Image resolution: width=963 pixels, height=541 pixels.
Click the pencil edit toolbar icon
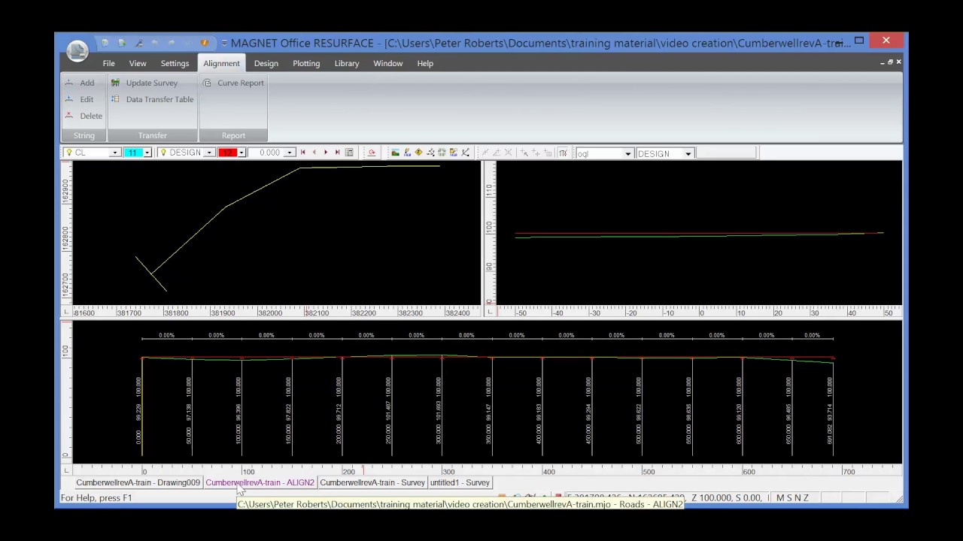coord(407,153)
